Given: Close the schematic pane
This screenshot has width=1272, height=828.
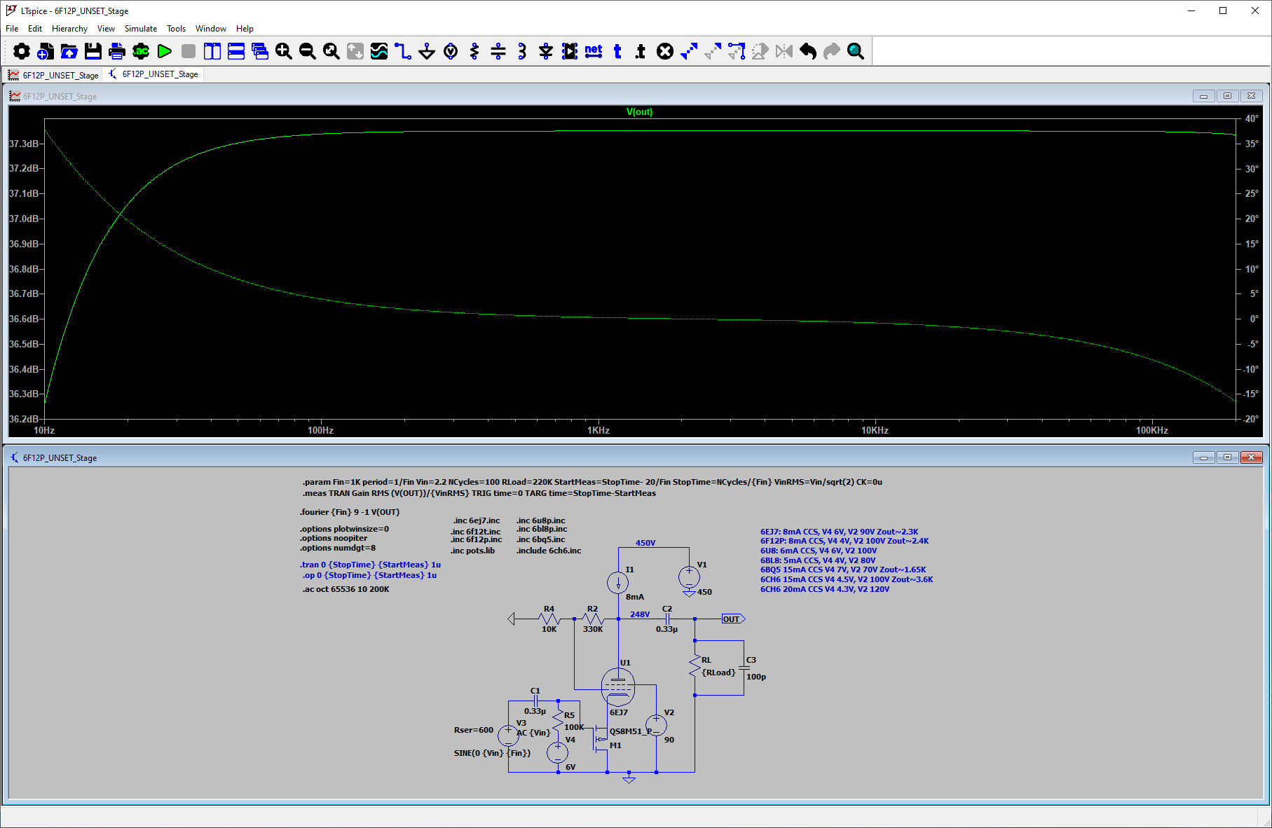Looking at the screenshot, I should 1251,457.
